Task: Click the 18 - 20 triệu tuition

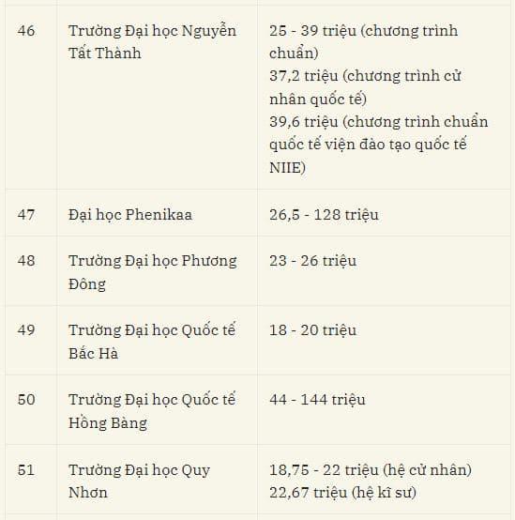Action: [x=312, y=330]
